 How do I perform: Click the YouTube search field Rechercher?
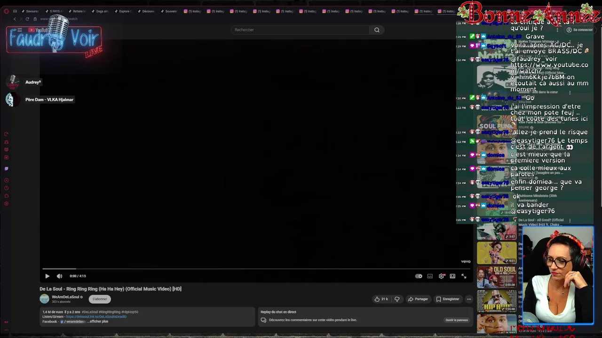tap(301, 30)
